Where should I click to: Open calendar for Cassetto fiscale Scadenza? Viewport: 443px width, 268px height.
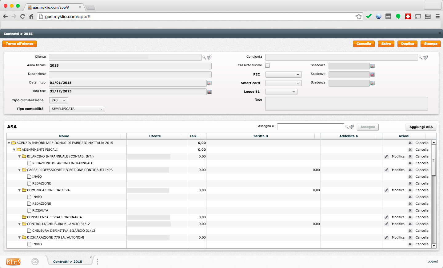click(373, 66)
